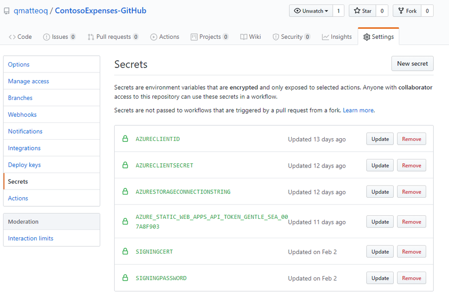Update the SIGNINGPASSWORD secret

click(380, 278)
